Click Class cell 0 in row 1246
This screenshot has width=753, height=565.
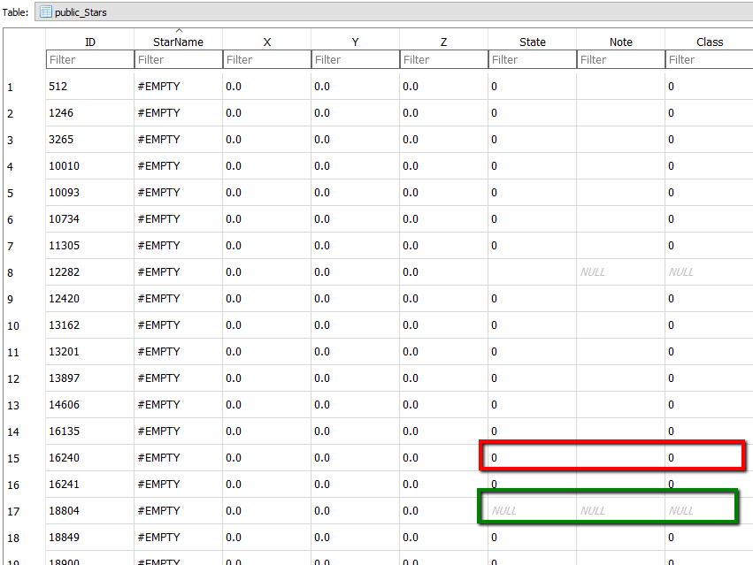point(710,113)
